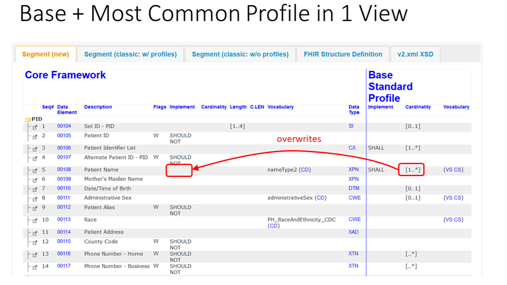507x285 pixels.
Task: Open data element 00106 link
Action: pyautogui.click(x=64, y=148)
